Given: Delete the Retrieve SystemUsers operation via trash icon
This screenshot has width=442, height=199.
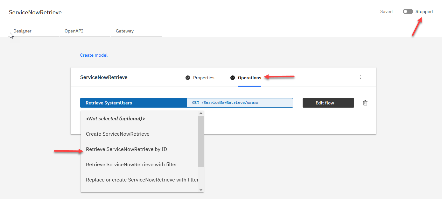Looking at the screenshot, I should pos(365,103).
